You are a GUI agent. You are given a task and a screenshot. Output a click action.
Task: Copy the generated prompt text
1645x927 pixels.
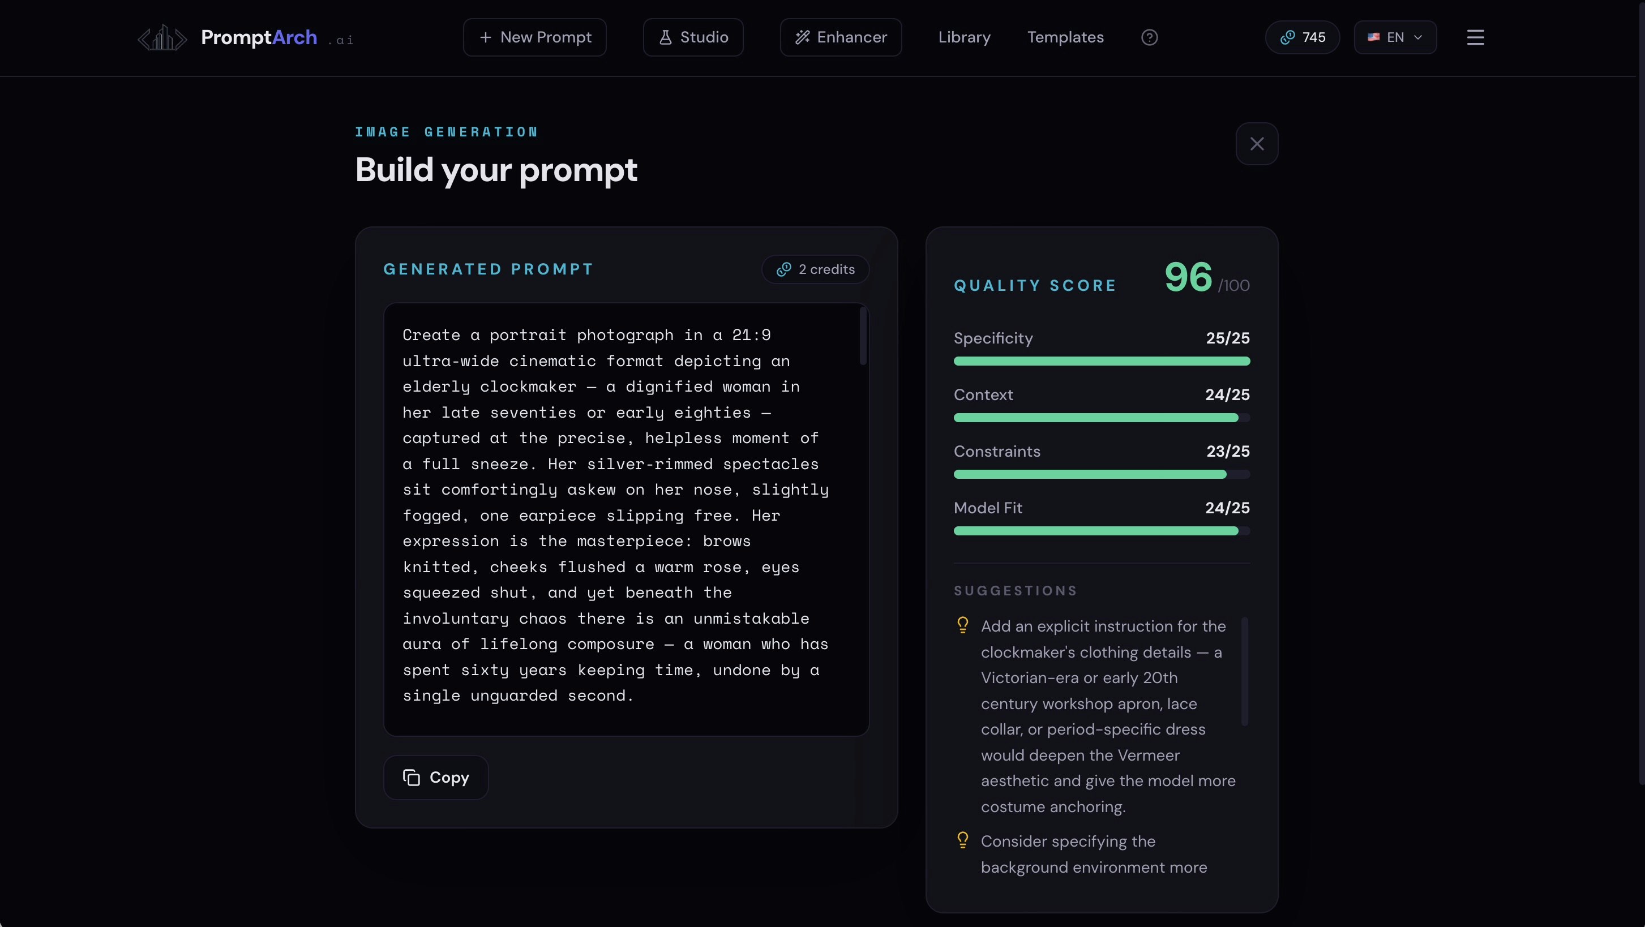(x=435, y=777)
